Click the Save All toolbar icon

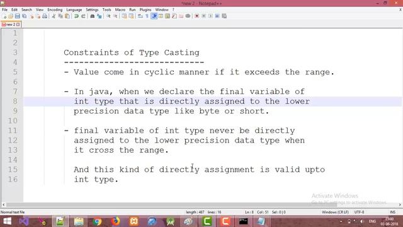tap(24, 16)
